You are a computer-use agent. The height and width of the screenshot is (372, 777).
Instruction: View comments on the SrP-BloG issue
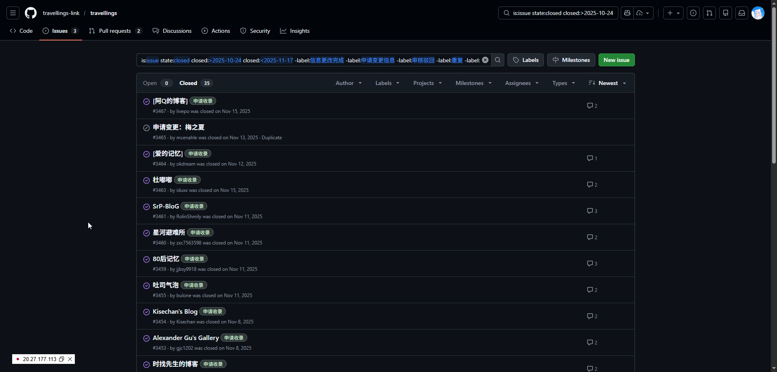click(x=592, y=211)
